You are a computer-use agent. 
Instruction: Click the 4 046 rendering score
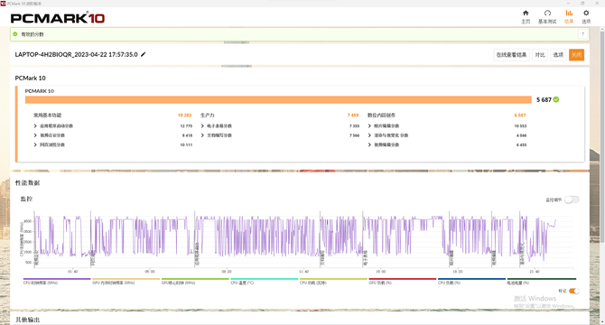coord(521,135)
